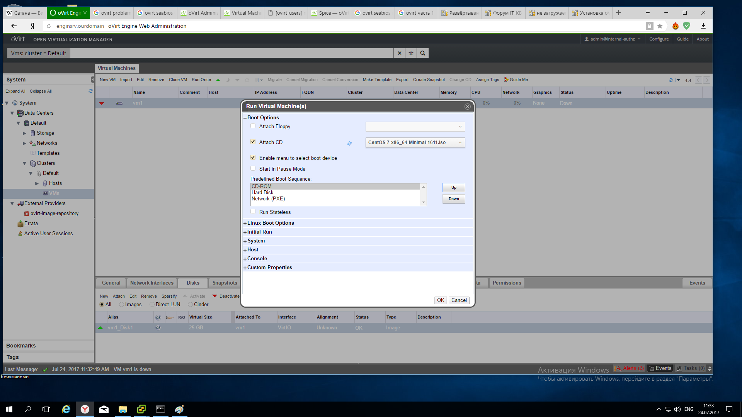This screenshot has height=417, width=742.
Task: Enable the Start in Pause Mode checkbox
Action: click(253, 168)
